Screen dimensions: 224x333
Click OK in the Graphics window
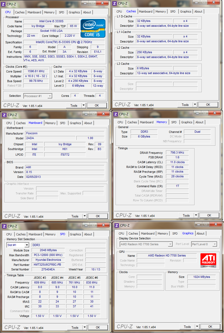point(210,327)
